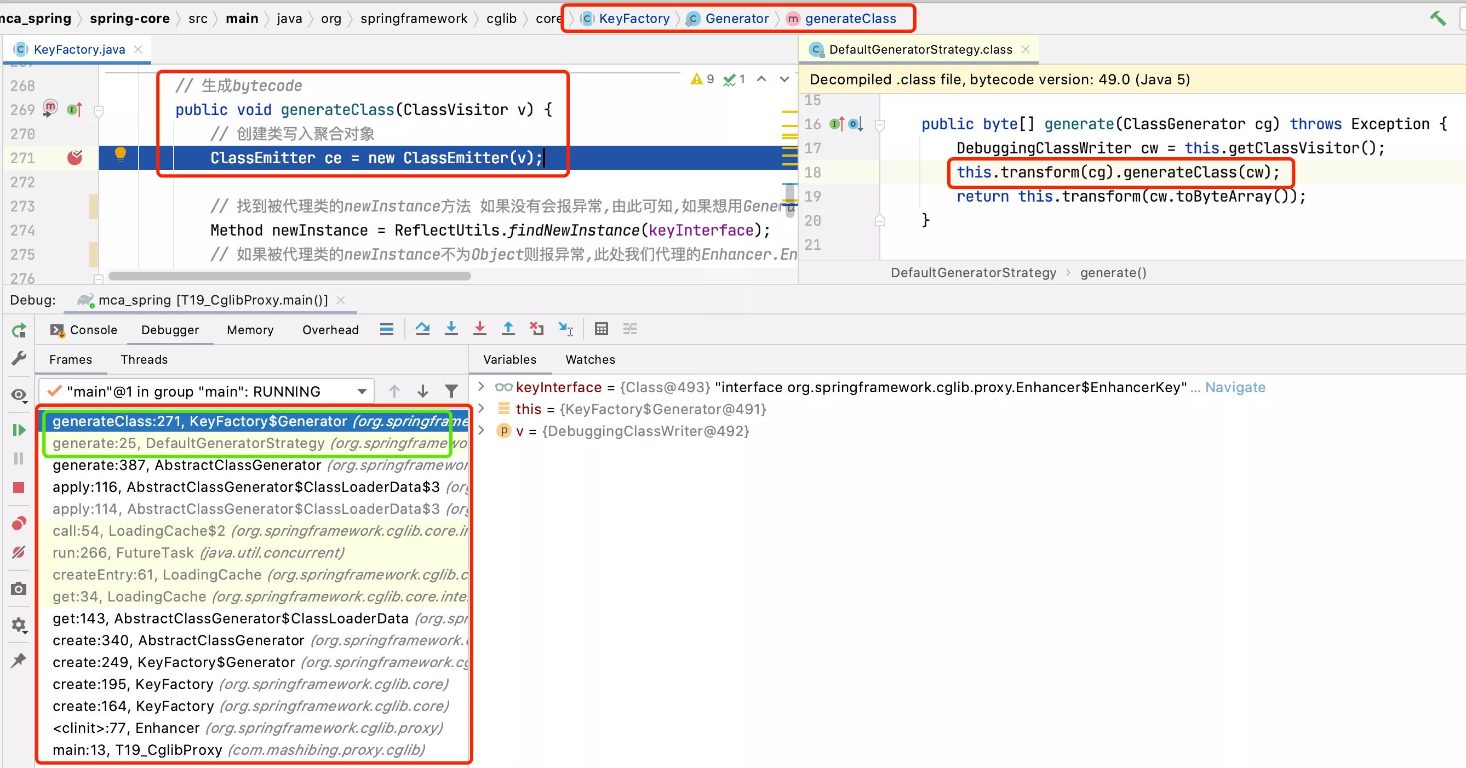The width and height of the screenshot is (1466, 768).
Task: Select frame main:13, T19_CglibProxy
Action: [x=253, y=750]
